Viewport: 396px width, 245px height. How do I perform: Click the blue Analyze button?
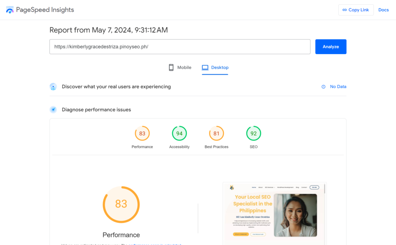pos(331,47)
